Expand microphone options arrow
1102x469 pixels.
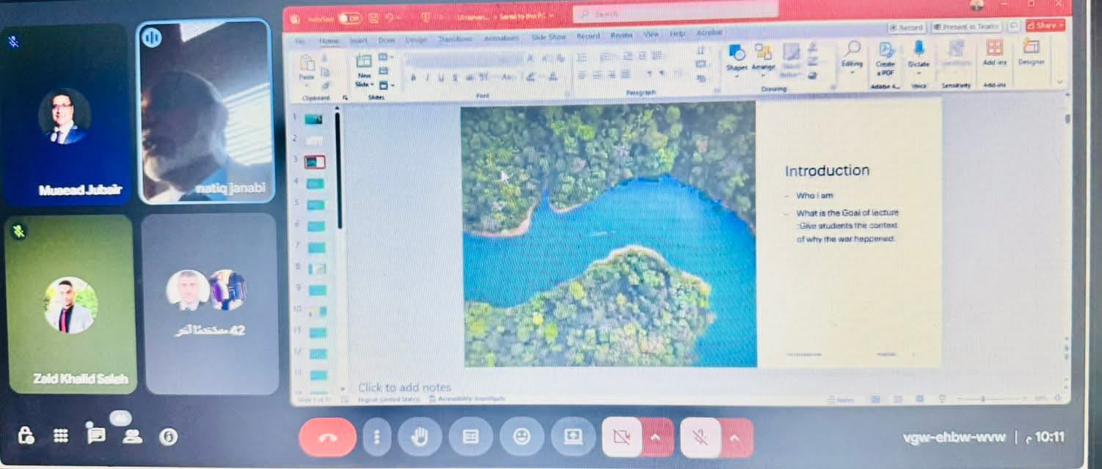click(x=736, y=438)
